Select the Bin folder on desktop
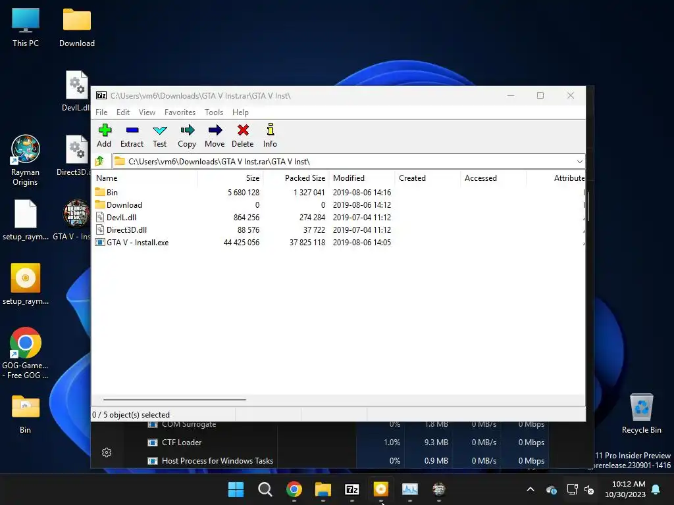Screen dimensions: 674x505 (x=26, y=414)
